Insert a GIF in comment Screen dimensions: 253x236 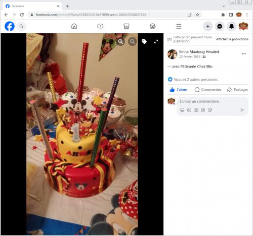click(x=203, y=110)
